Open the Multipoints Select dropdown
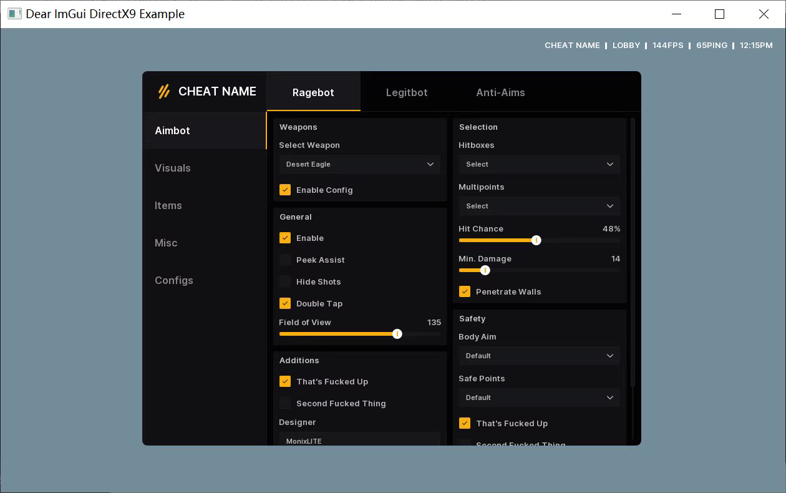Viewport: 786px width, 493px height. tap(539, 206)
